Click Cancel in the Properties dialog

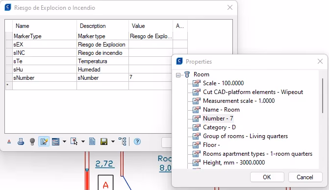[x=305, y=177]
